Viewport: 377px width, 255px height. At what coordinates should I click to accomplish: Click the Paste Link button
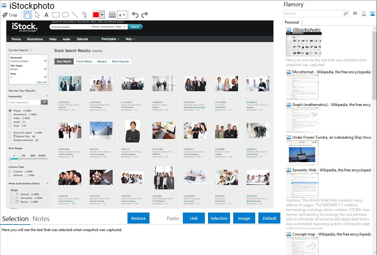194,218
